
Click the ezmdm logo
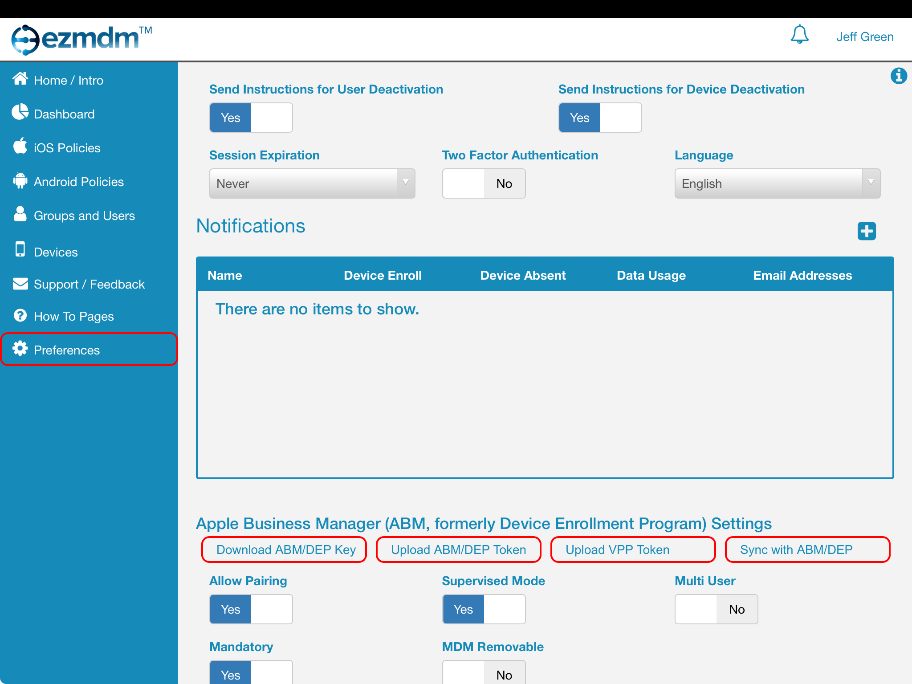(x=81, y=39)
